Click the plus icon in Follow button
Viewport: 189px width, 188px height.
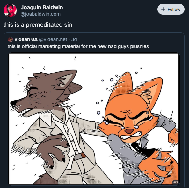coord(163,9)
